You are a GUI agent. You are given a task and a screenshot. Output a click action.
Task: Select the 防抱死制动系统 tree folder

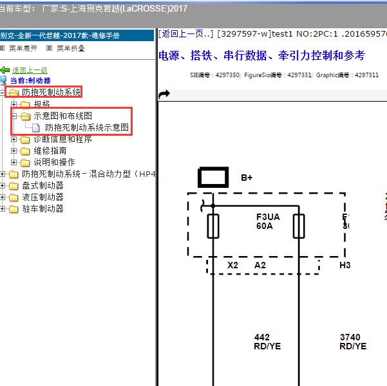52,92
